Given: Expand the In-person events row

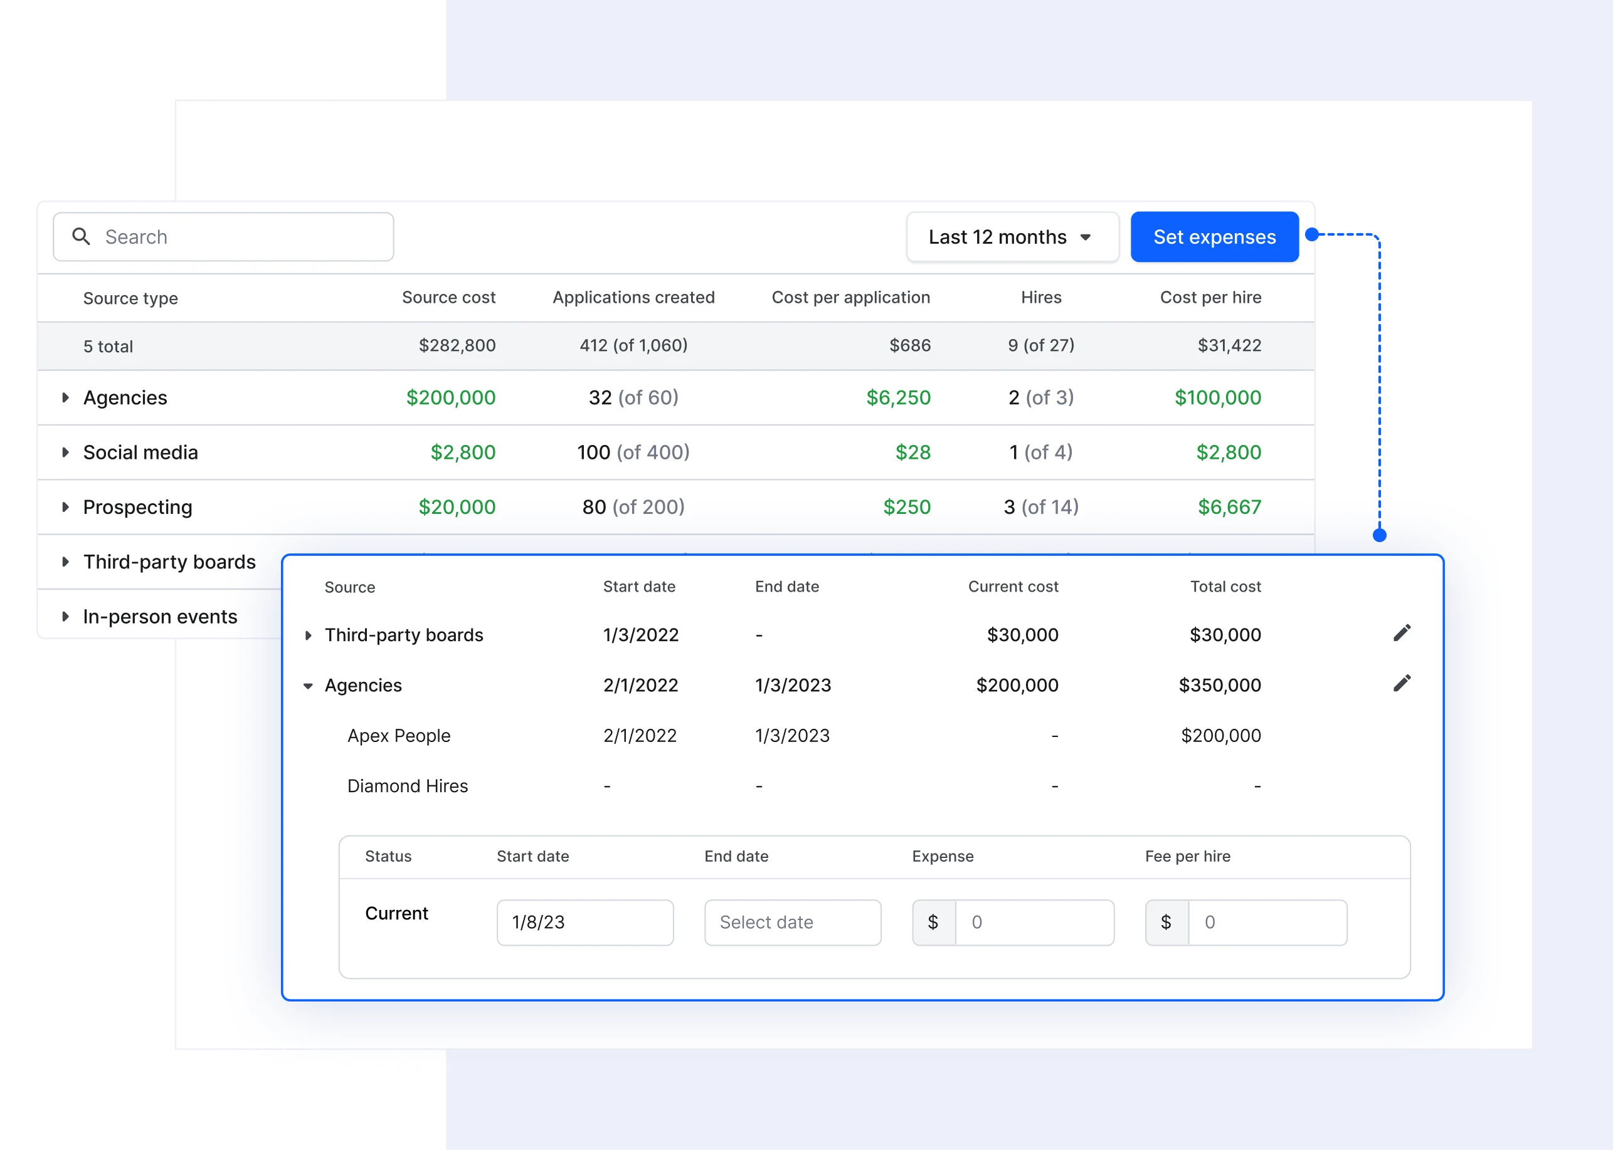Looking at the screenshot, I should coord(66,616).
